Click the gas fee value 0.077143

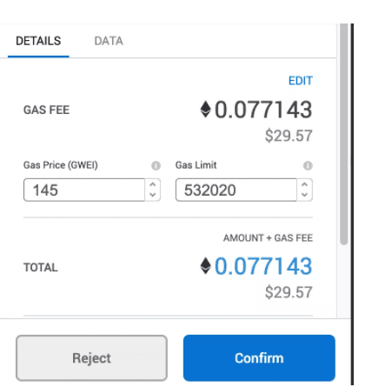[x=263, y=110]
